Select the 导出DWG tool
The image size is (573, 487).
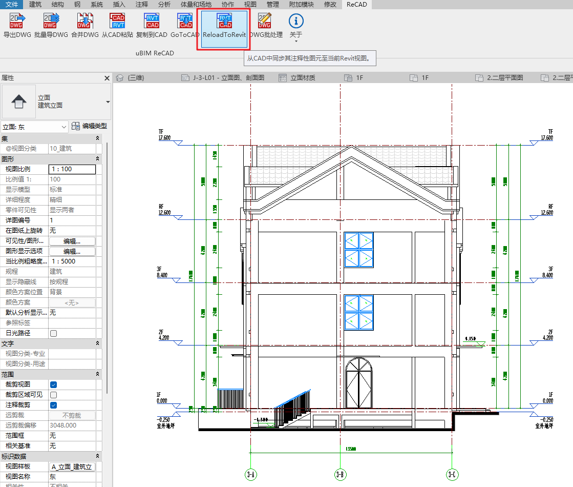point(17,23)
